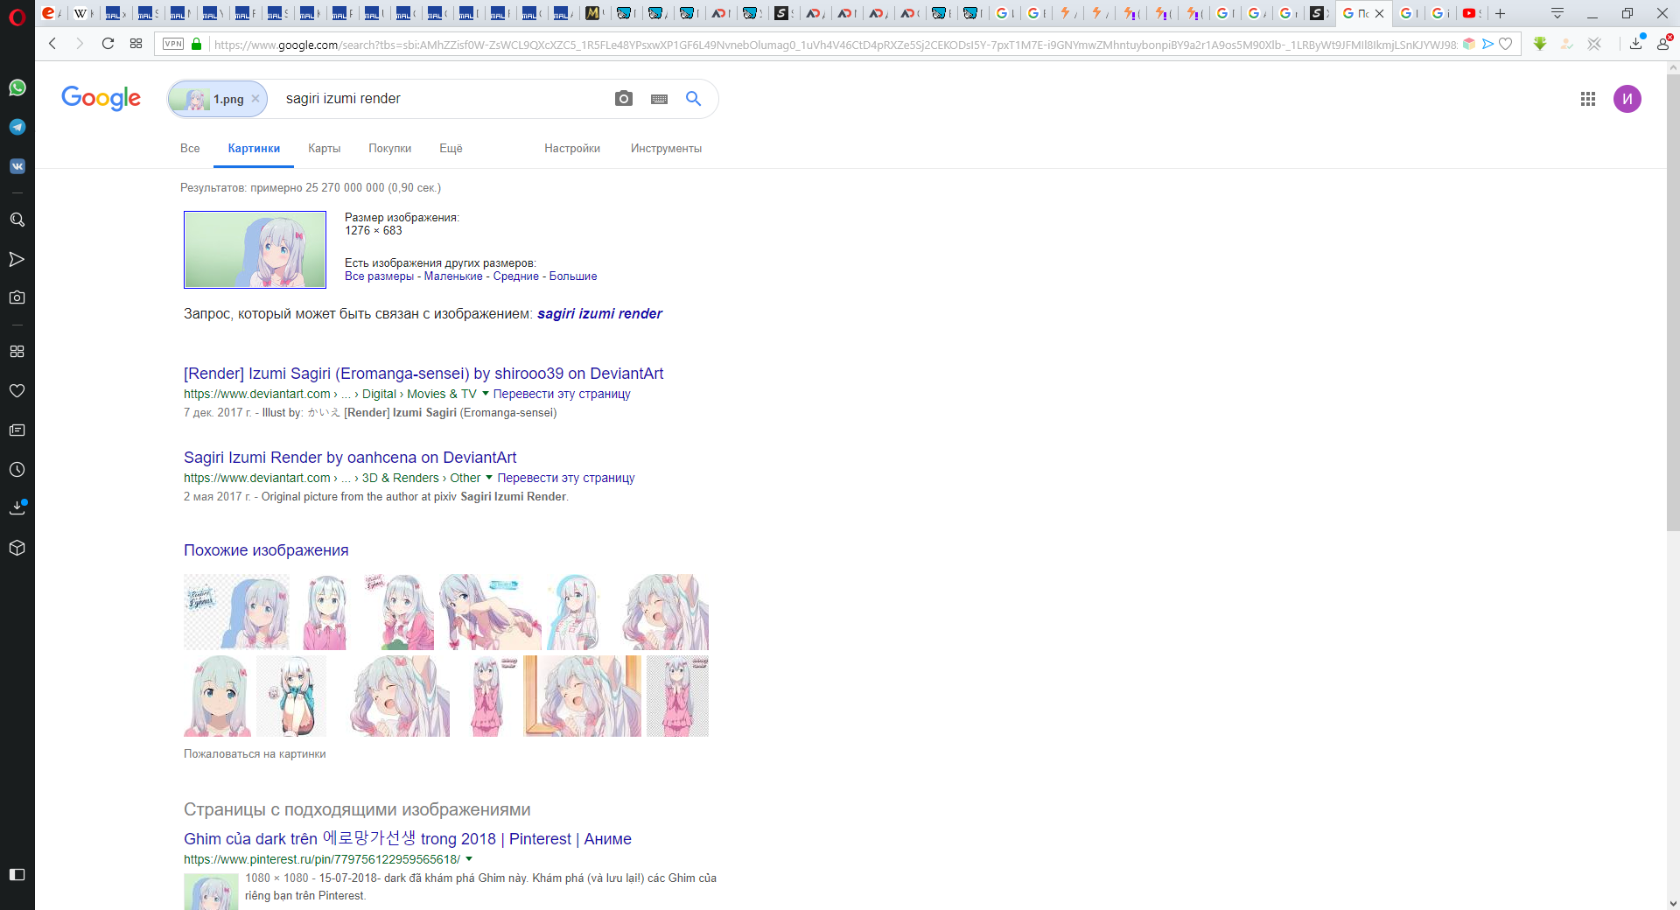This screenshot has width=1680, height=910.
Task: Show Все размеры of the image
Action: pyautogui.click(x=379, y=276)
